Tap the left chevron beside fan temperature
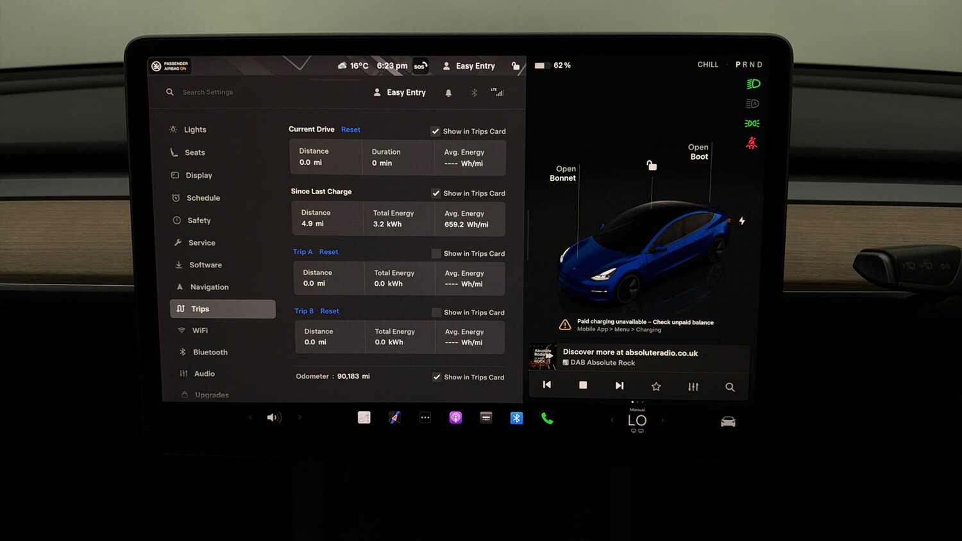The height and width of the screenshot is (541, 962). [611, 420]
